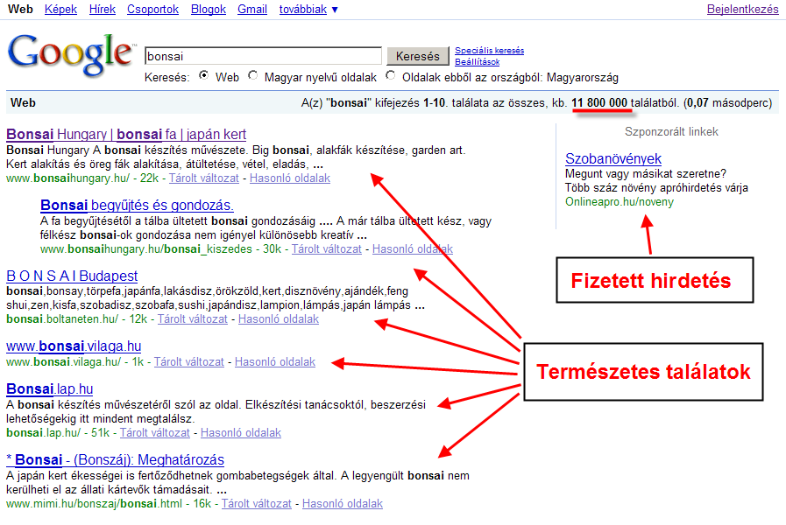Click the Onlineapro.hu/noveny ad URL
786x525 pixels.
620,202
